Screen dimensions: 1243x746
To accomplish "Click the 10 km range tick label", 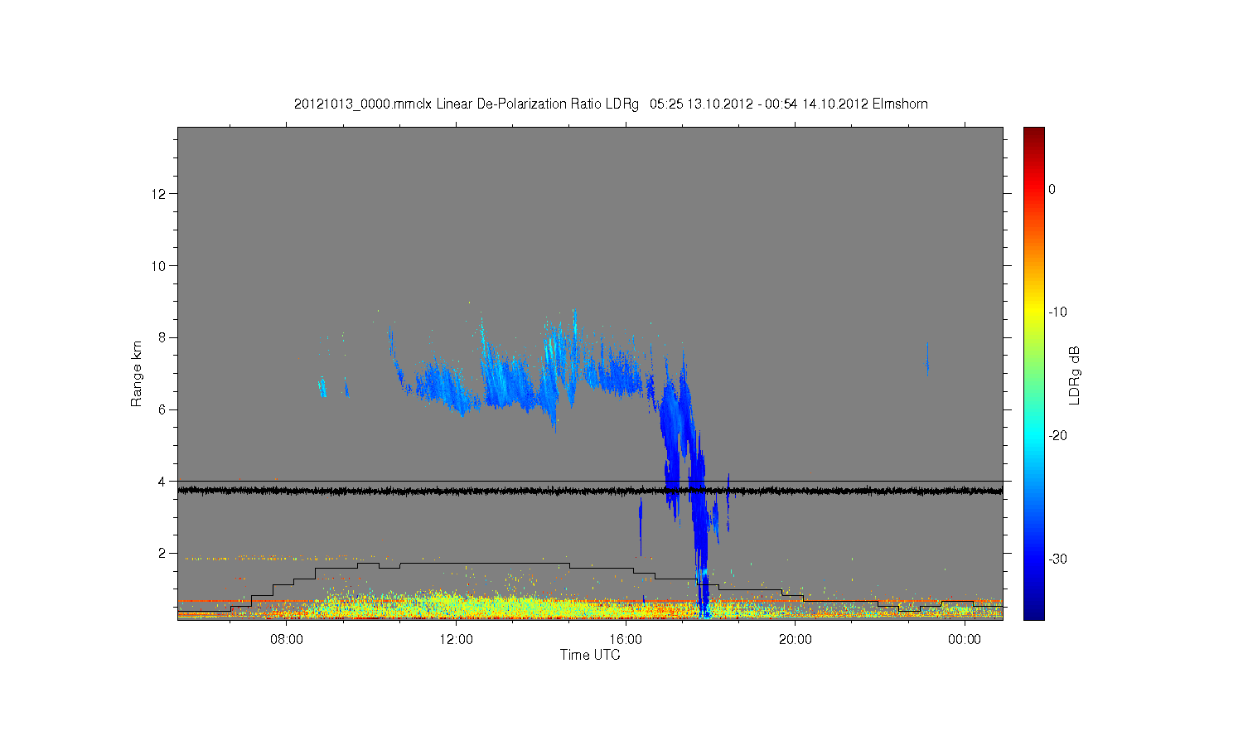I will [159, 265].
